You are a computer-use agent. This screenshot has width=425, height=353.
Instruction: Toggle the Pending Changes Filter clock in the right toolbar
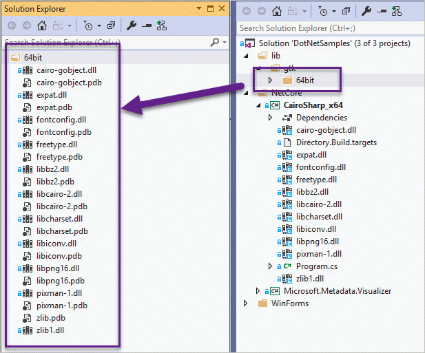[322, 11]
